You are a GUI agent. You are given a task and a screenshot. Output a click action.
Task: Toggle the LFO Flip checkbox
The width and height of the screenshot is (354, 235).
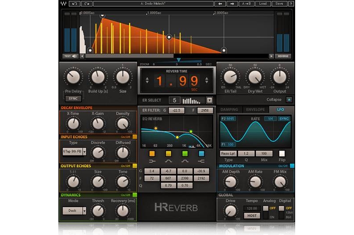(x=282, y=154)
